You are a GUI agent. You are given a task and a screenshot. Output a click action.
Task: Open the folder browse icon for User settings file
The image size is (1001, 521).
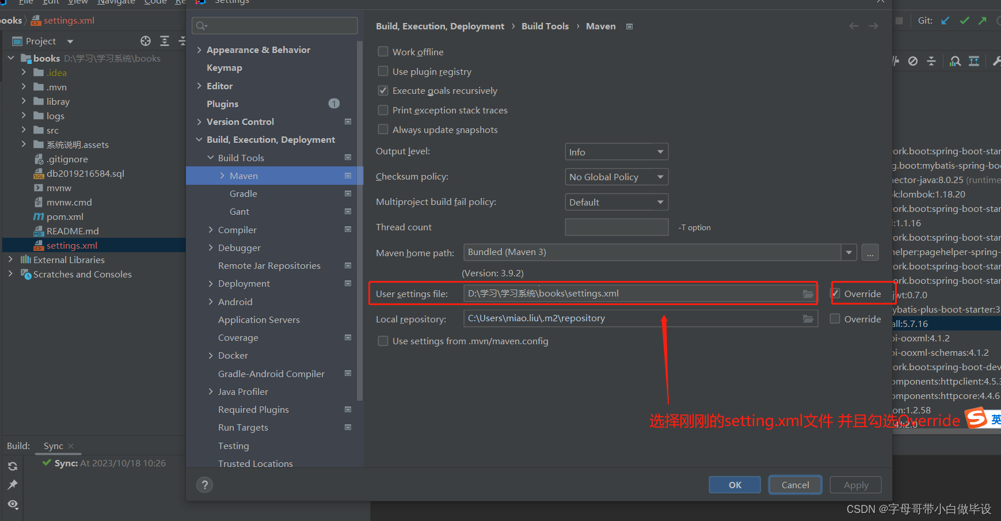click(808, 294)
